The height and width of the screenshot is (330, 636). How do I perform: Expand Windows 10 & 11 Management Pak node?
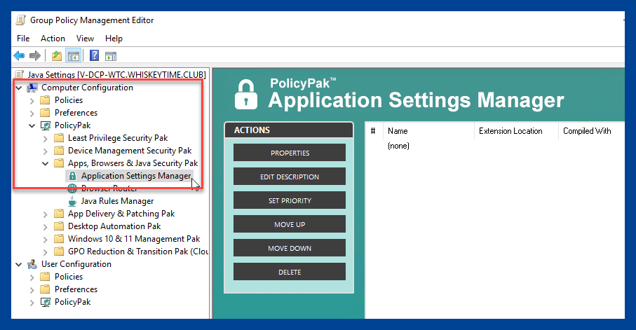46,240
